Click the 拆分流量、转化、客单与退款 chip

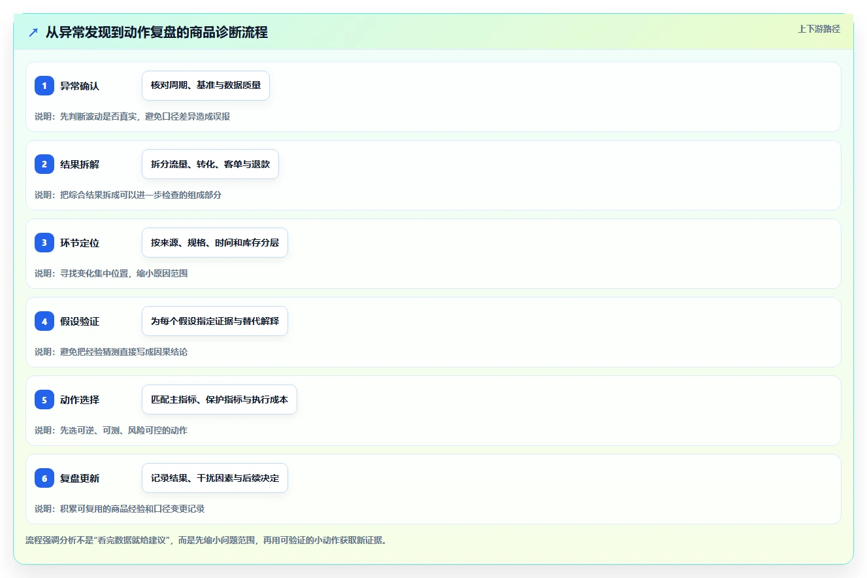[x=210, y=164]
